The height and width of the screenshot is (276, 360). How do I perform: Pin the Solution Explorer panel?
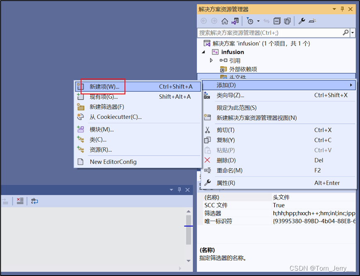342,9
